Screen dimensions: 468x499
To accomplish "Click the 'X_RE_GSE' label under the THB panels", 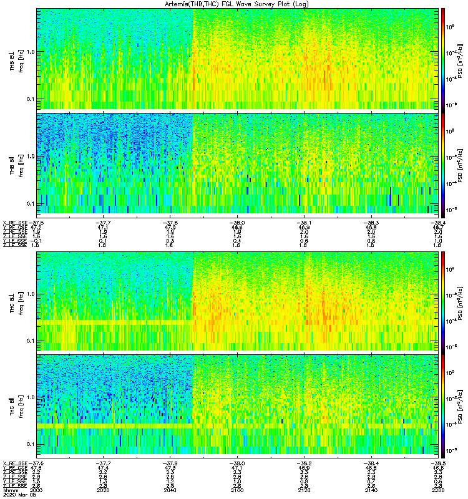I will pos(15,223).
